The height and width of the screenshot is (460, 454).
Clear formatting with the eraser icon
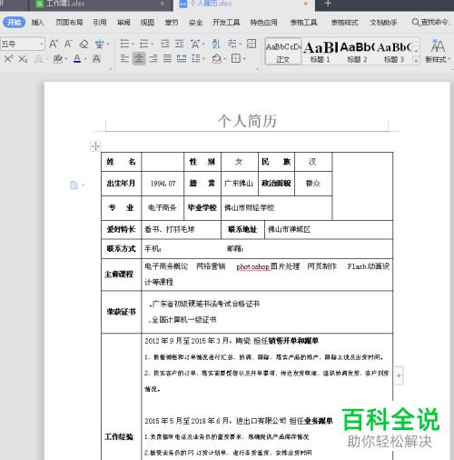click(x=84, y=45)
